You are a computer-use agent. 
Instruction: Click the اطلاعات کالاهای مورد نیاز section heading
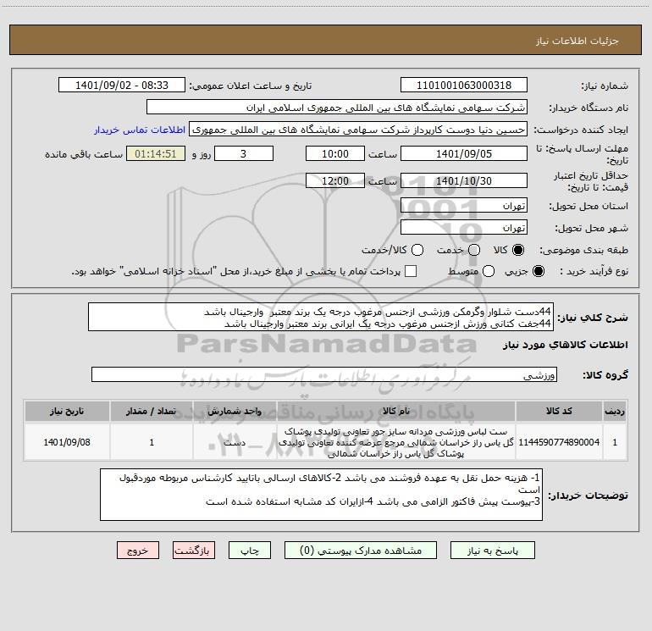point(565,345)
